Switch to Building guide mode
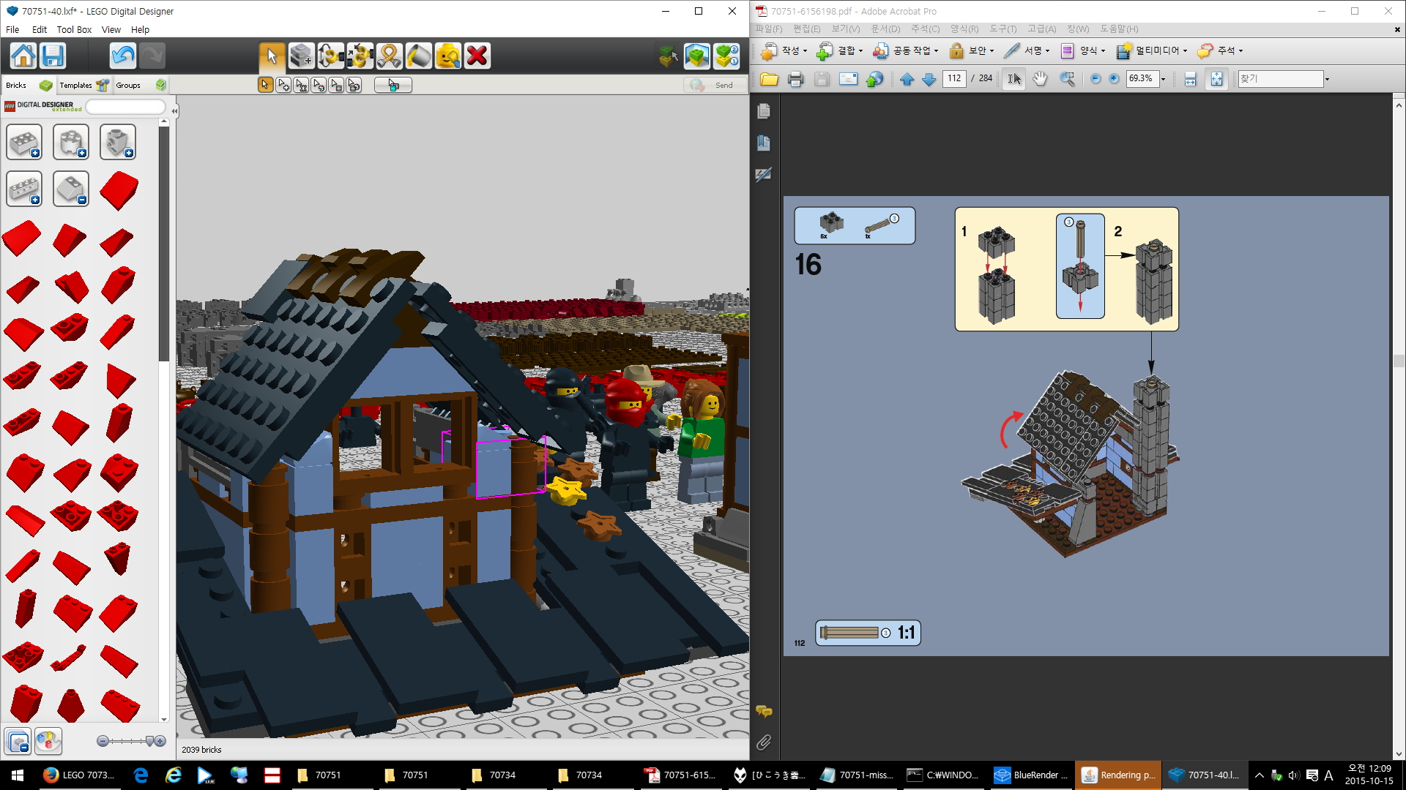The width and height of the screenshot is (1406, 790). 726,56
